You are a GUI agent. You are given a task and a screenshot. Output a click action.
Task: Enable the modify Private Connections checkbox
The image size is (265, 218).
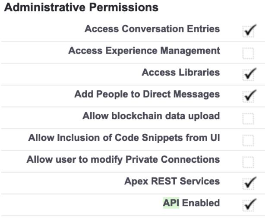click(x=247, y=160)
